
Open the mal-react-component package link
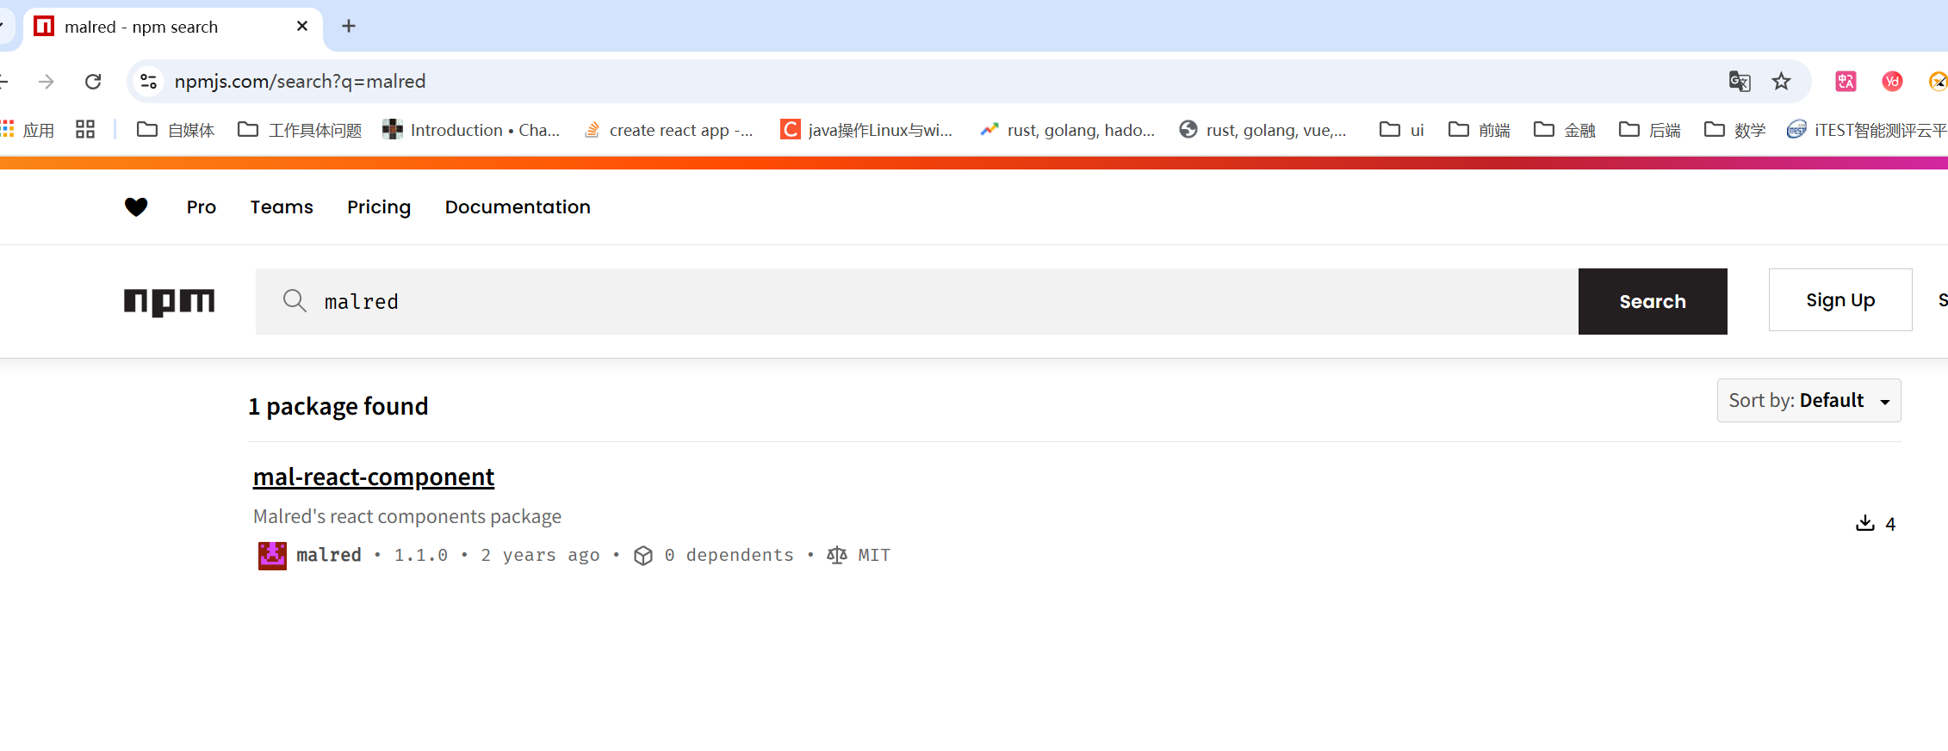(x=374, y=477)
